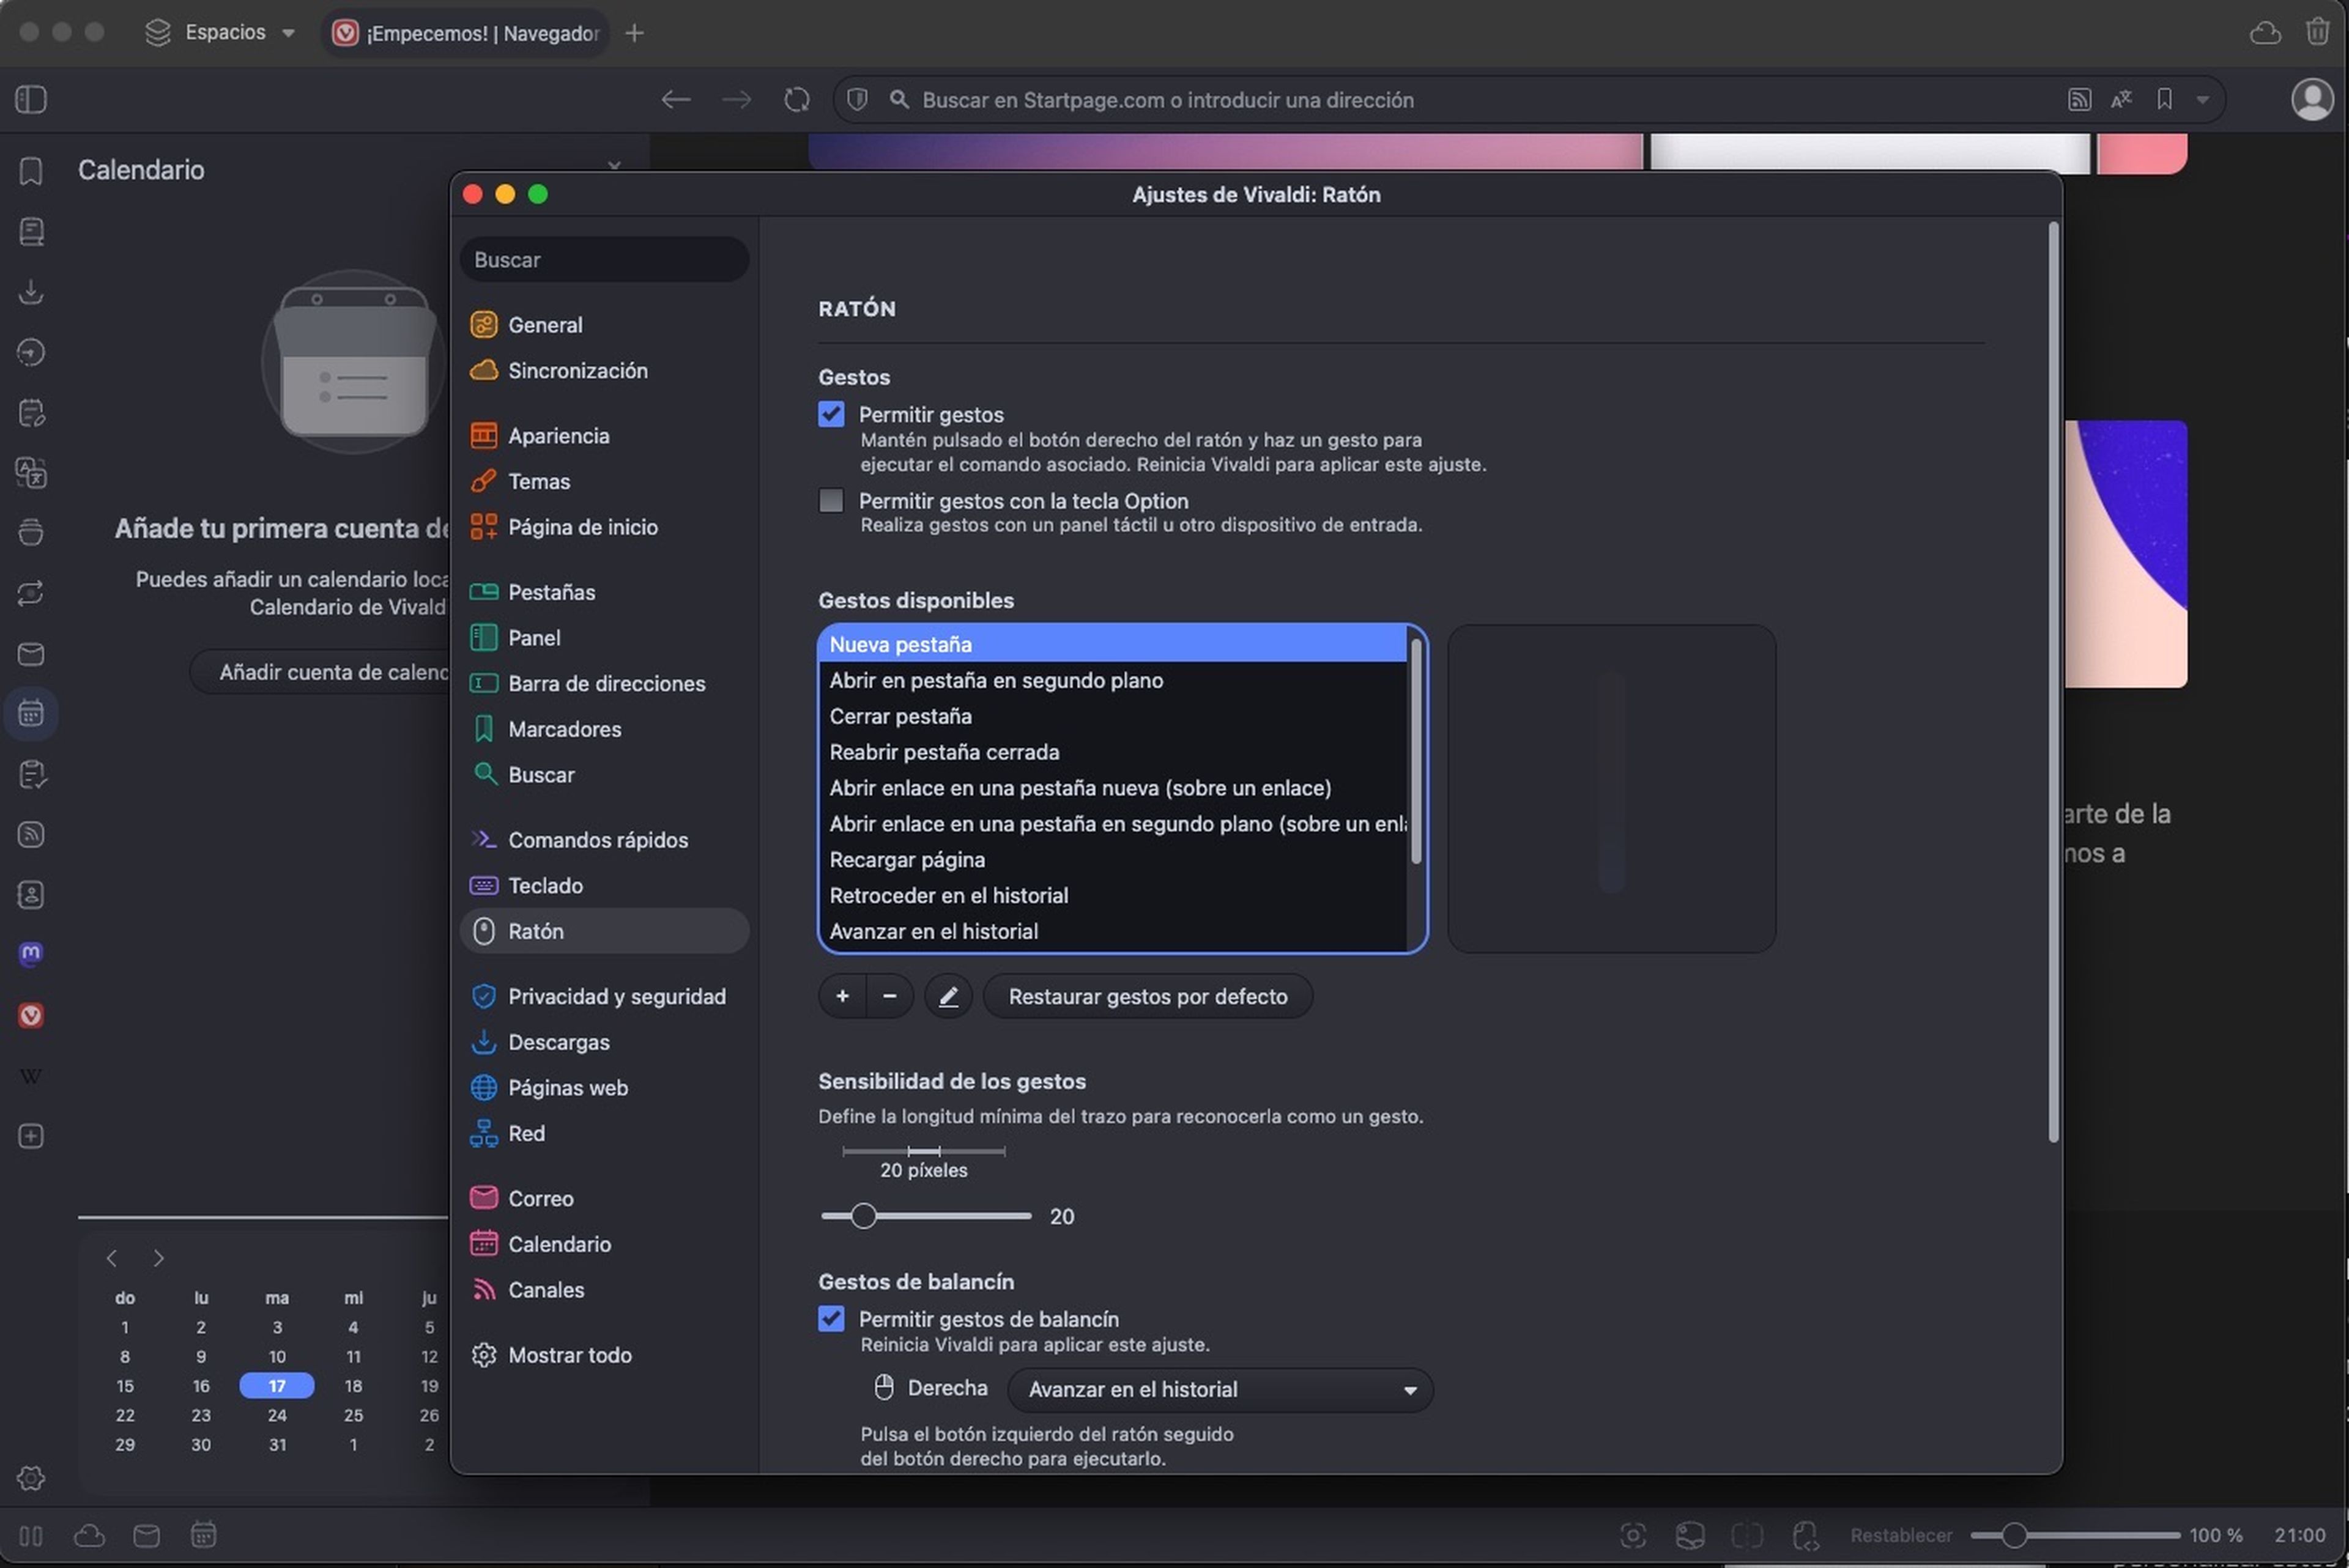Select the Calendar panel icon in the sidebar
Viewport: 2349px width, 1568px height.
pos(31,714)
